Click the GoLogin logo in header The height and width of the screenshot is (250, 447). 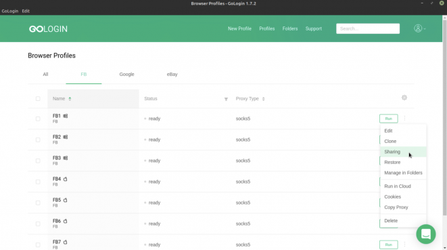click(x=48, y=29)
